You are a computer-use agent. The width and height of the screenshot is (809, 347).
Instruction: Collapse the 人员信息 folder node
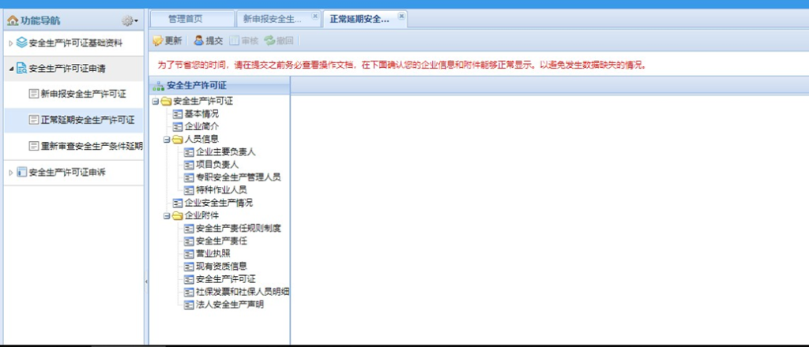pos(167,140)
